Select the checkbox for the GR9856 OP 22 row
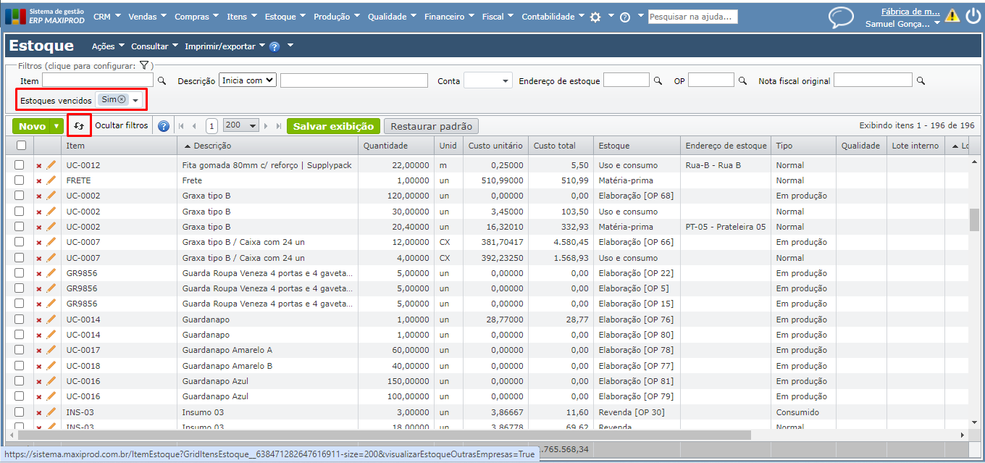Image resolution: width=985 pixels, height=463 pixels. point(20,273)
